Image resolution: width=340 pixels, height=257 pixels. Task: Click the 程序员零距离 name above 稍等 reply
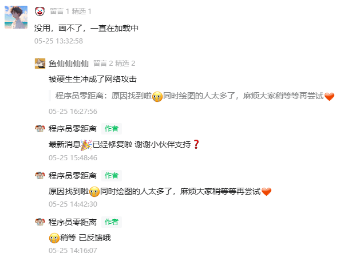pyautogui.click(x=73, y=222)
